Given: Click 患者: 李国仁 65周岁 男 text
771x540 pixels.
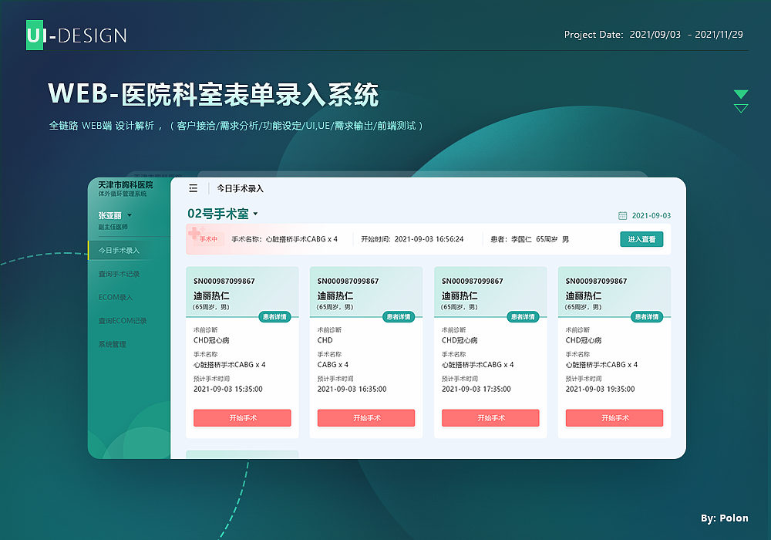Looking at the screenshot, I should tap(530, 239).
